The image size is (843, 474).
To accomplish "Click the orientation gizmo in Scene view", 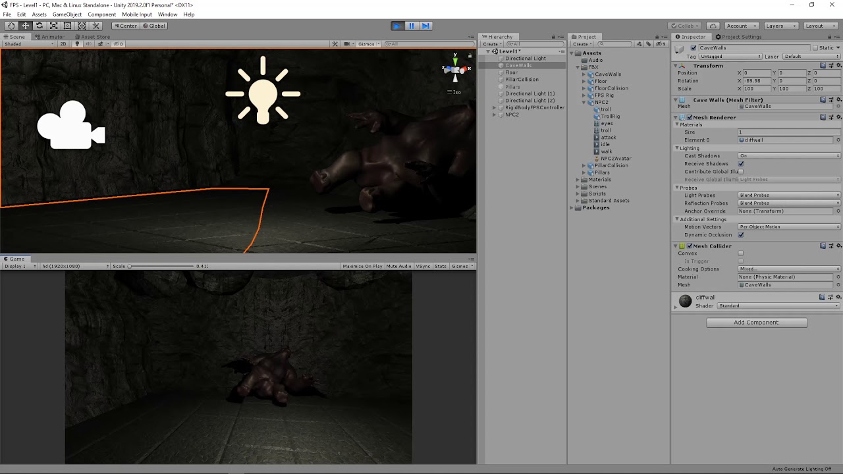I will (455, 69).
